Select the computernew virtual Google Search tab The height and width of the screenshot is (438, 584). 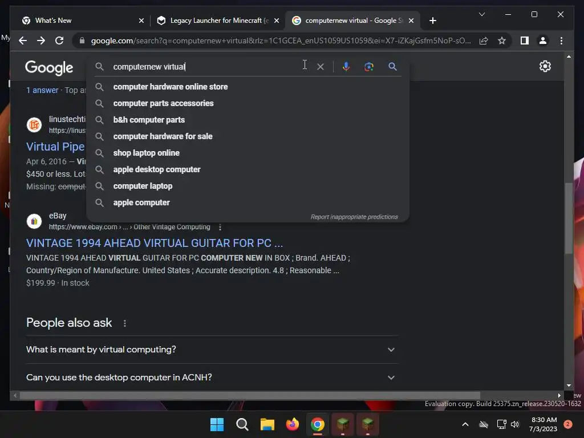click(352, 21)
